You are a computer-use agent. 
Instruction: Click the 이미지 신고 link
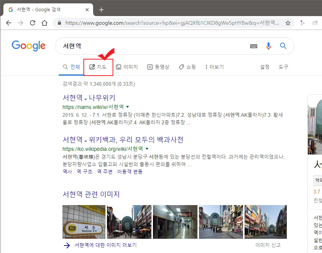pyautogui.click(x=268, y=245)
